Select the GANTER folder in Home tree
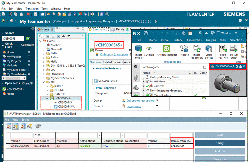Image resolution: width=249 pixels, height=162 pixels. click(59, 94)
